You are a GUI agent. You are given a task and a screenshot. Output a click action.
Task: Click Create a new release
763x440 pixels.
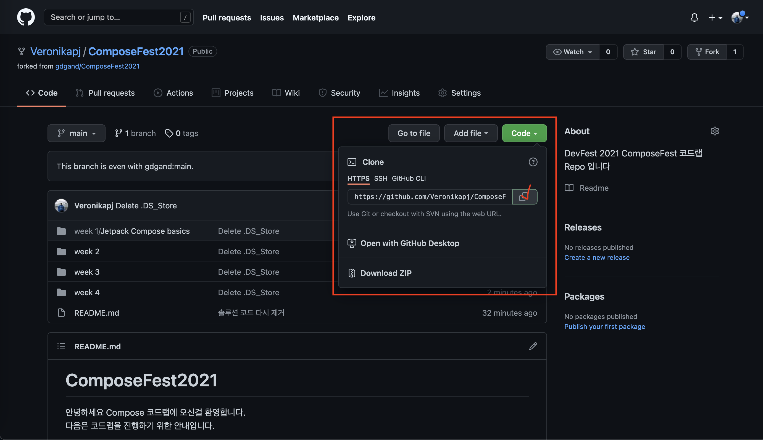(597, 258)
